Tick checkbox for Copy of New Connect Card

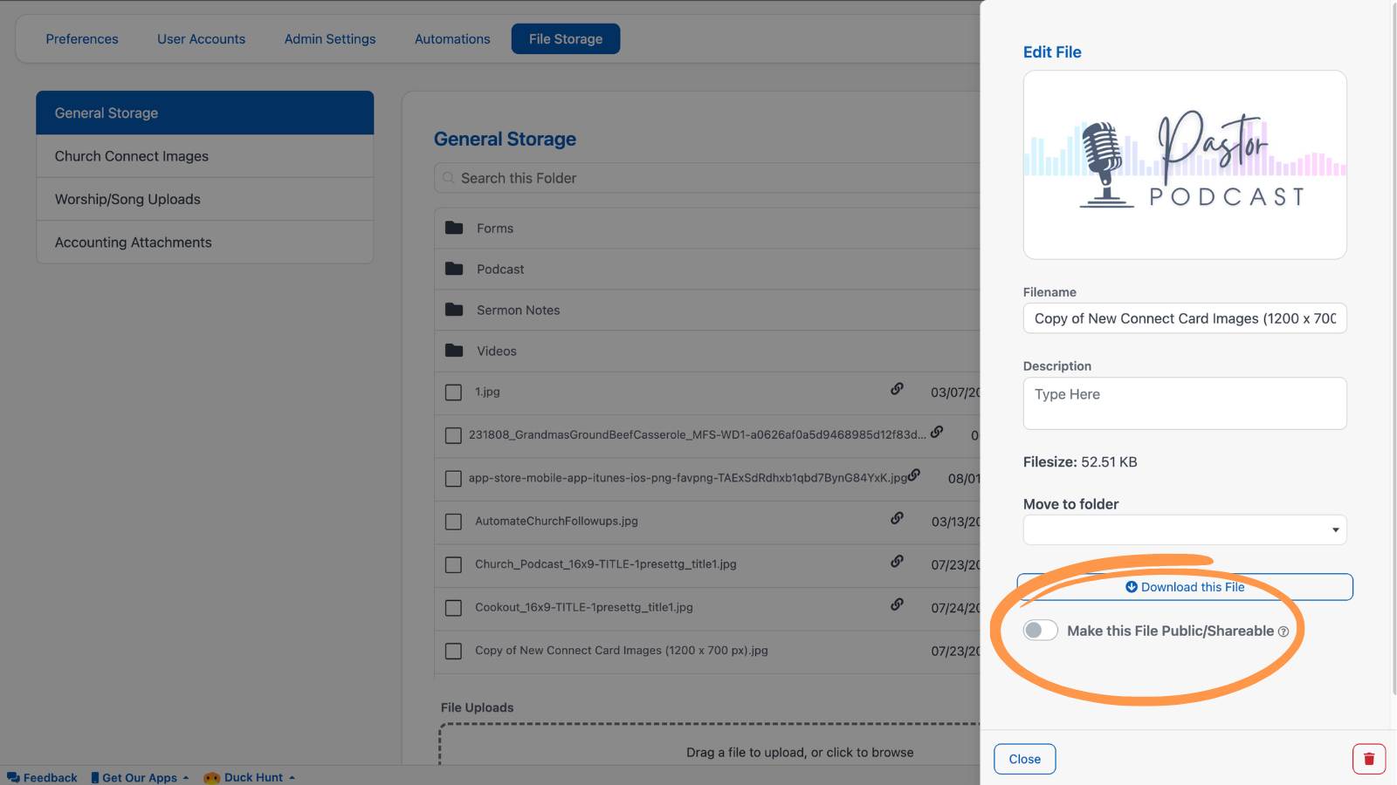(453, 651)
